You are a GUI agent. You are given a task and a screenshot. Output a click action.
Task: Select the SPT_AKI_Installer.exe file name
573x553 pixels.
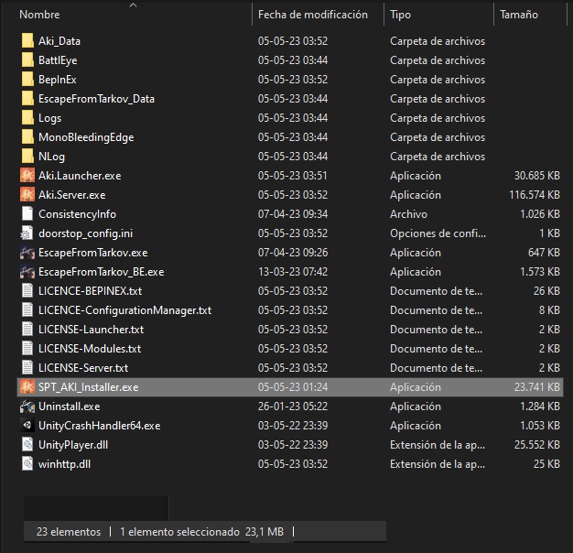[x=89, y=387]
